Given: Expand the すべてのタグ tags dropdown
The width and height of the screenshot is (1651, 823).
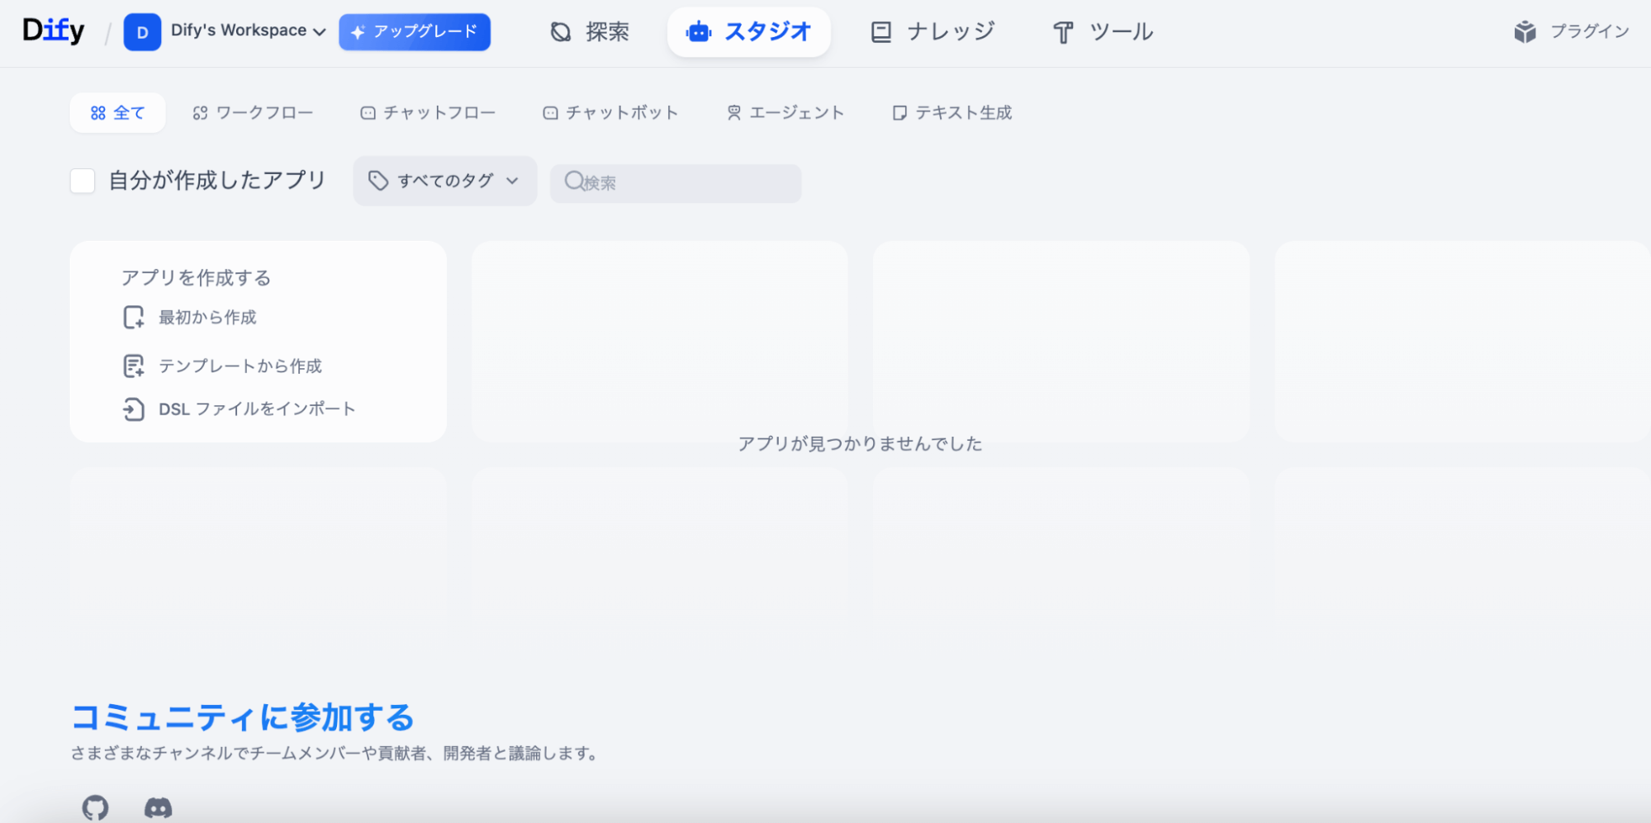Looking at the screenshot, I should (x=444, y=181).
